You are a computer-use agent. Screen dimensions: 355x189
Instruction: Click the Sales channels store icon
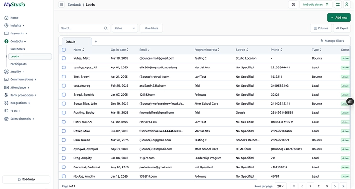pos(6,119)
